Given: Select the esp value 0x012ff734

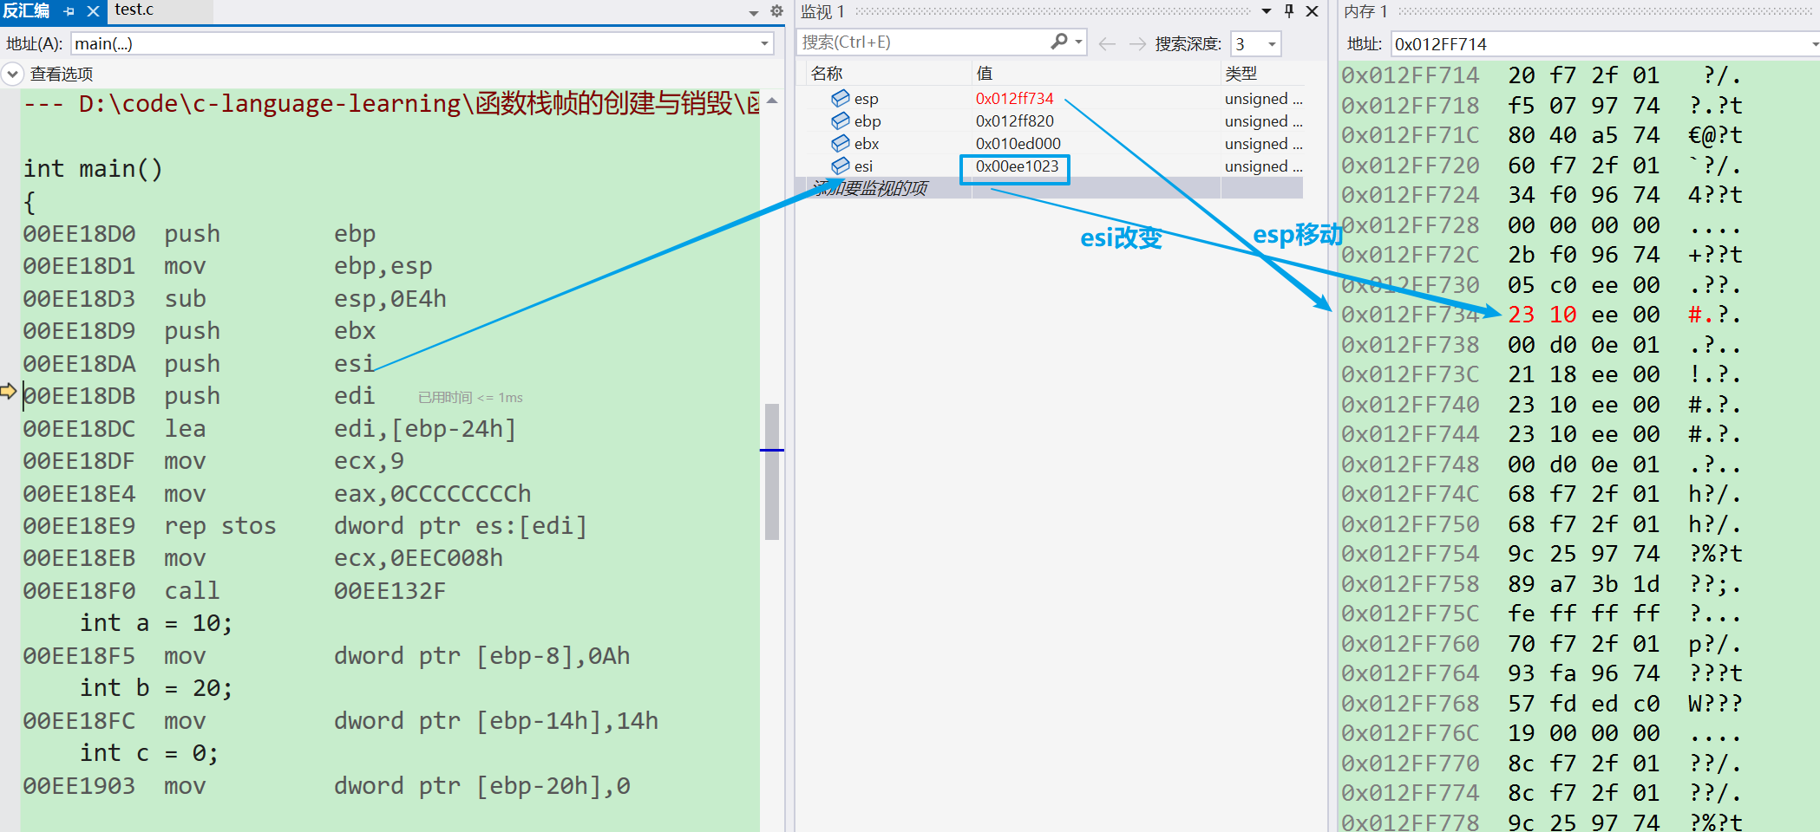Looking at the screenshot, I should click(1014, 98).
